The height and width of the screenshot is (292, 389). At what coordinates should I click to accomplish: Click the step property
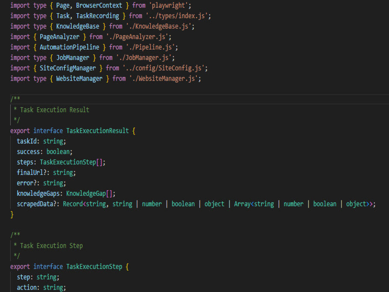click(x=23, y=276)
